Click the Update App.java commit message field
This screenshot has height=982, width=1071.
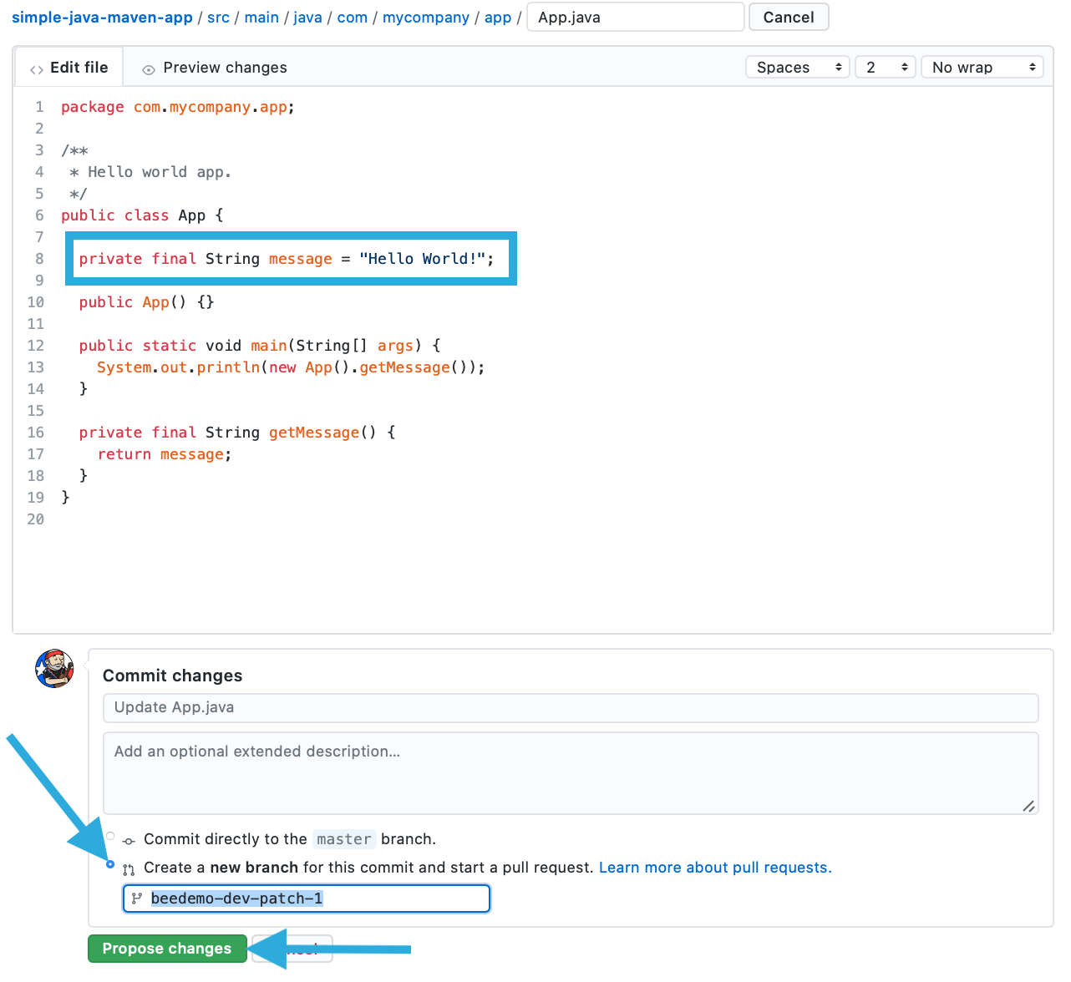(570, 707)
